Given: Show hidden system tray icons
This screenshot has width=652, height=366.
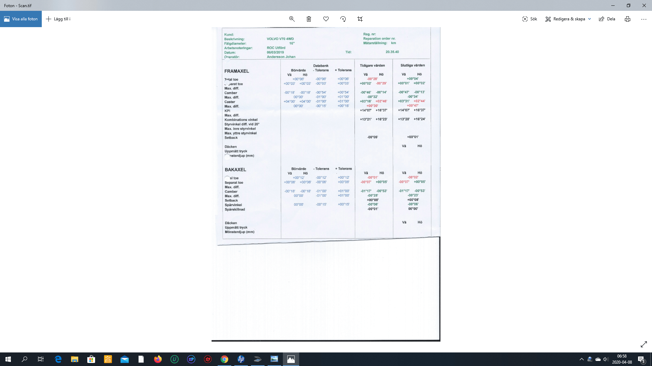Looking at the screenshot, I should tap(581, 359).
